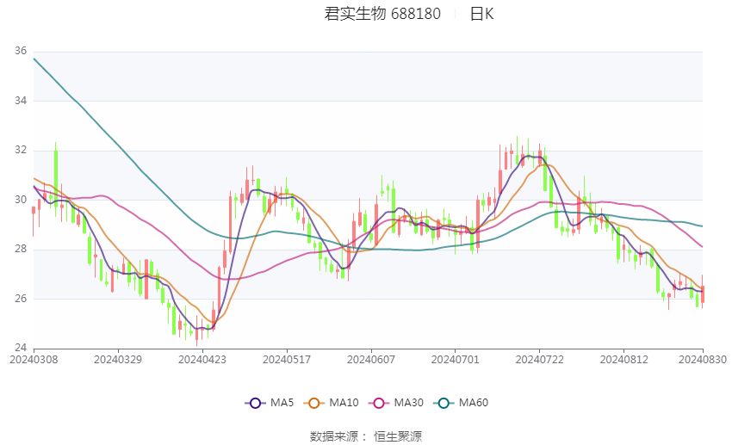Click x-axis date label 20240830

[703, 360]
